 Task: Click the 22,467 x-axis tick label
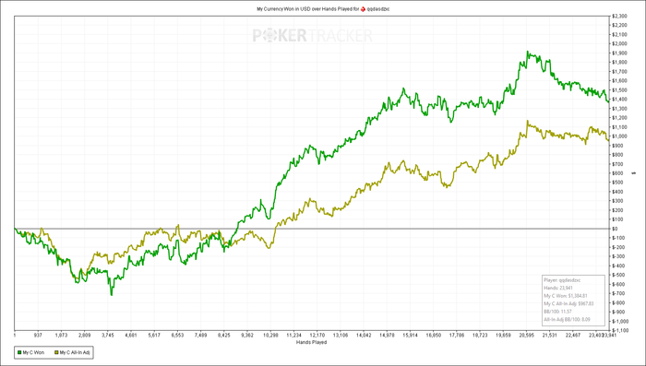(x=573, y=336)
